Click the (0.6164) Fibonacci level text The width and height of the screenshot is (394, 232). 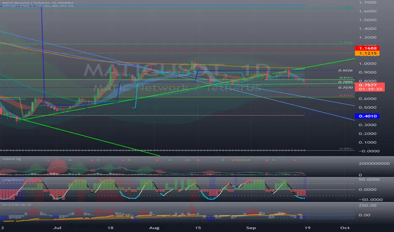tap(346, 95)
